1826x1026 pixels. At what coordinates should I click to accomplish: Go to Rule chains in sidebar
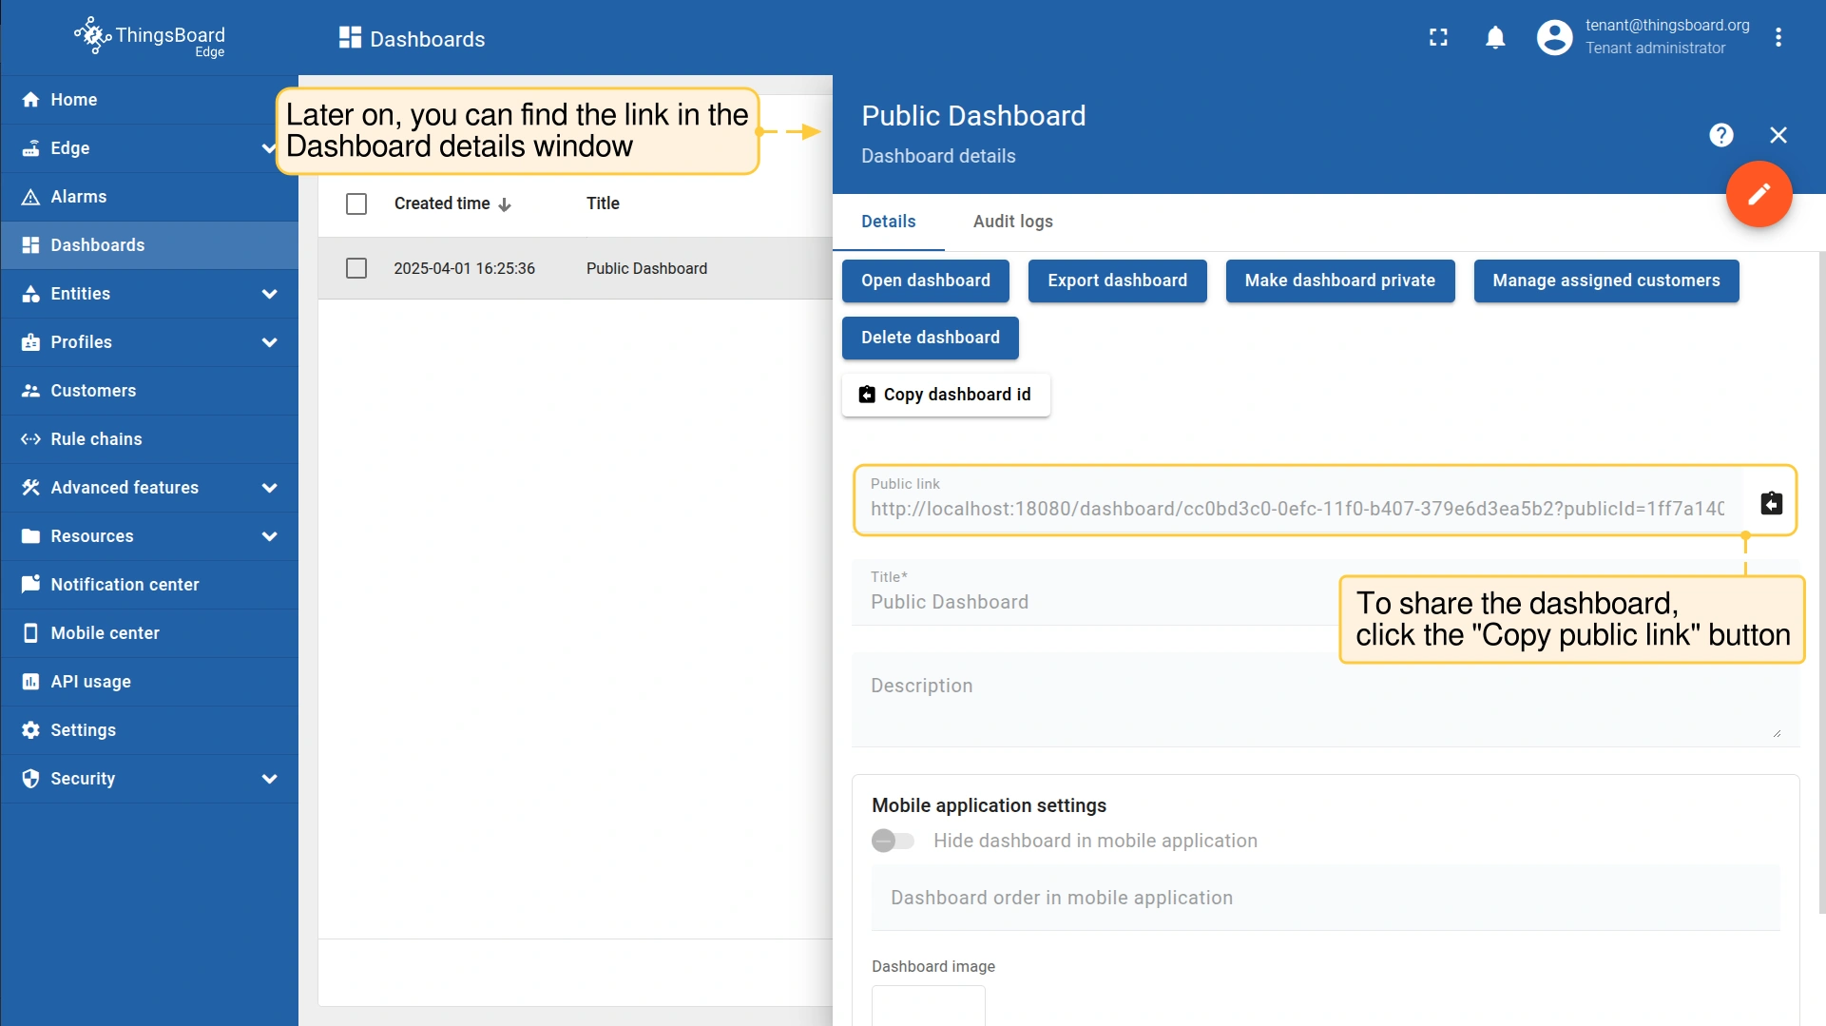96,439
